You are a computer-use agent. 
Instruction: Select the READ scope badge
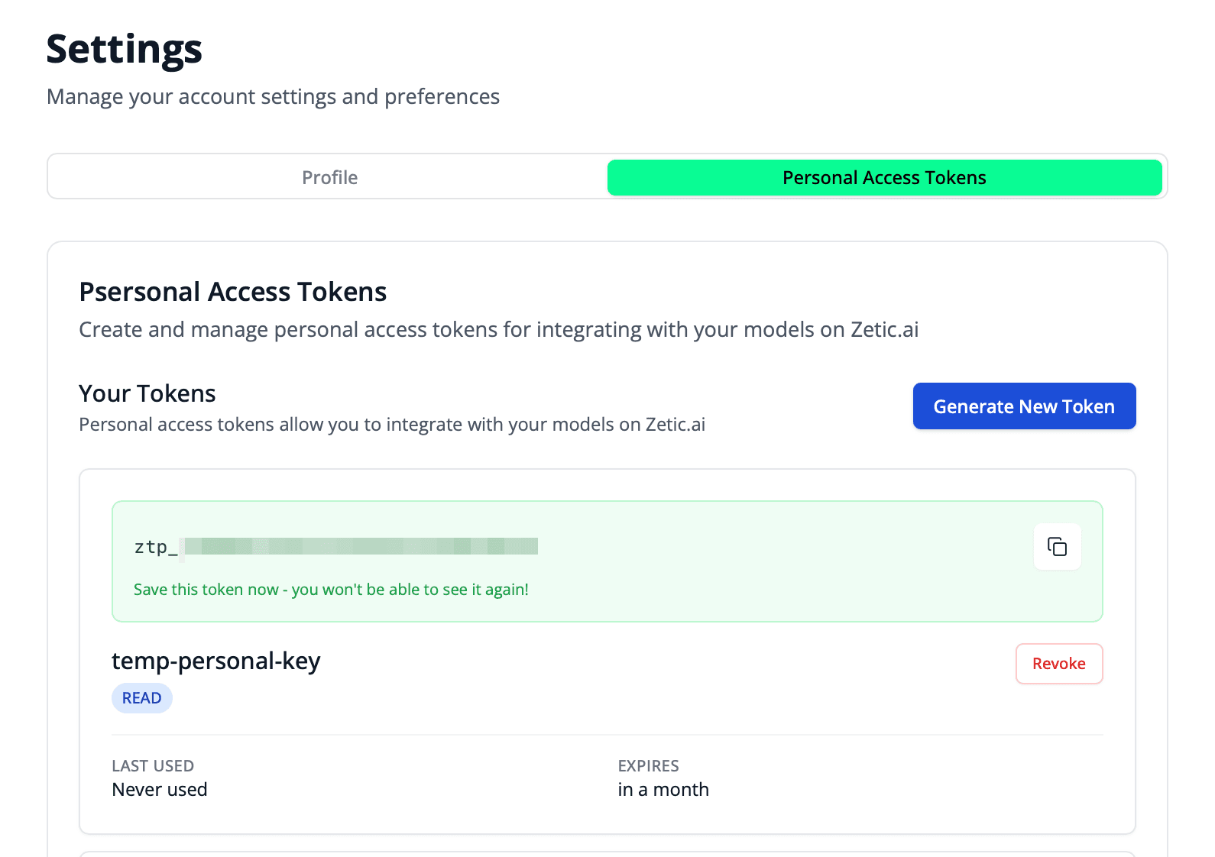(141, 697)
